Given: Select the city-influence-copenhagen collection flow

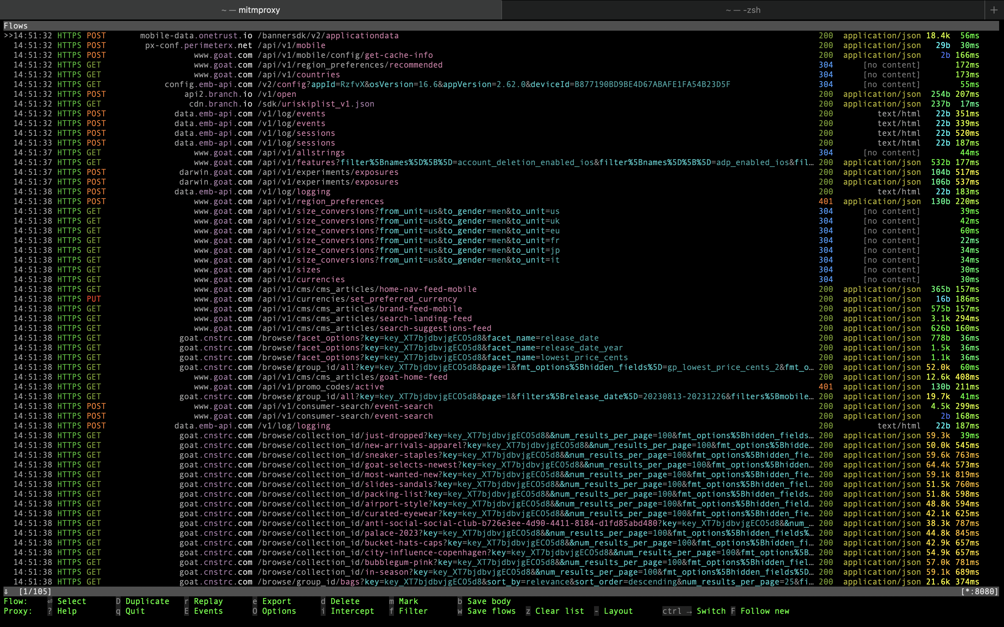Looking at the screenshot, I should (501, 552).
